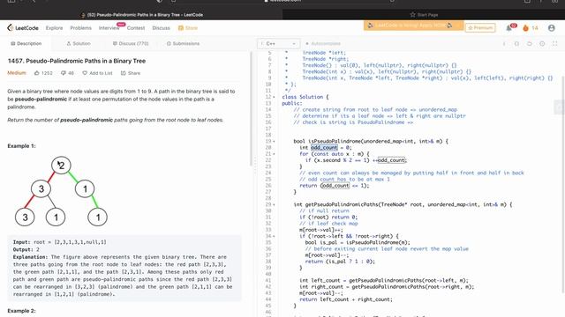This screenshot has width=565, height=317.
Task: Open the C++ language dropdown
Action: click(x=279, y=43)
